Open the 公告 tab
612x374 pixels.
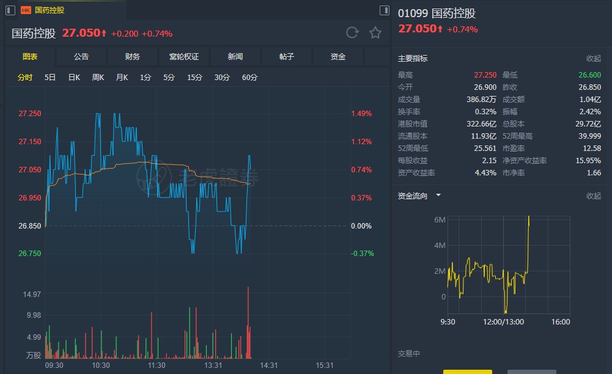(x=81, y=57)
